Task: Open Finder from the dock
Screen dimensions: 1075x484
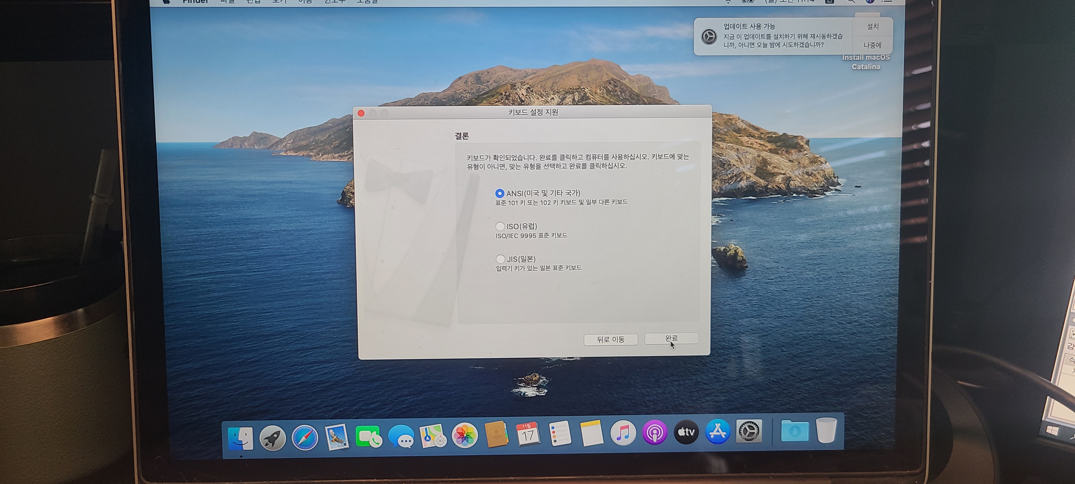Action: [x=241, y=438]
